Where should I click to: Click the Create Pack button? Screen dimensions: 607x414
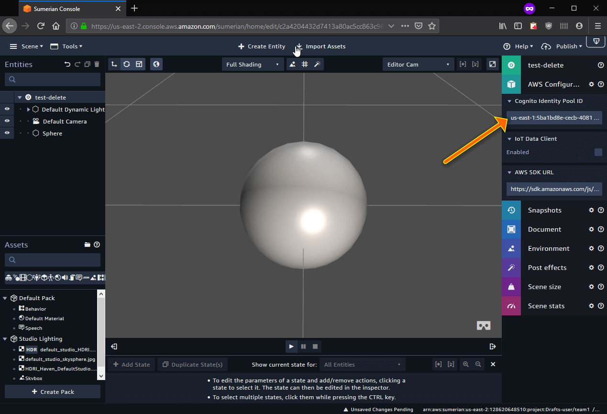tap(53, 392)
